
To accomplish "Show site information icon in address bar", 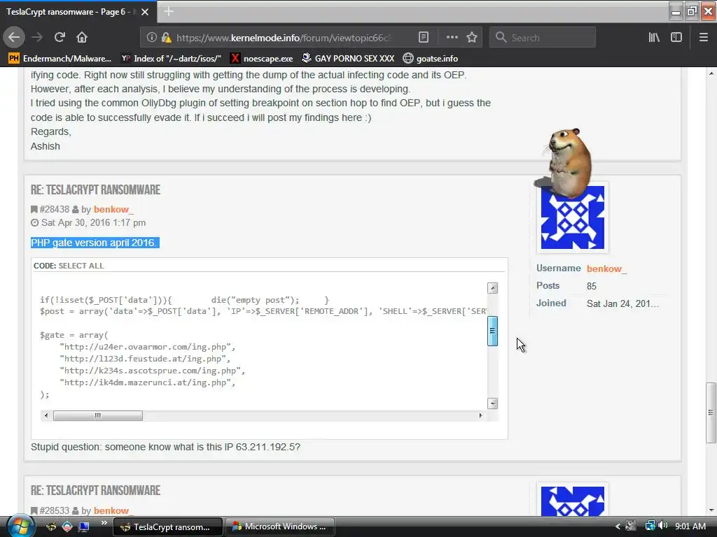I will (151, 38).
